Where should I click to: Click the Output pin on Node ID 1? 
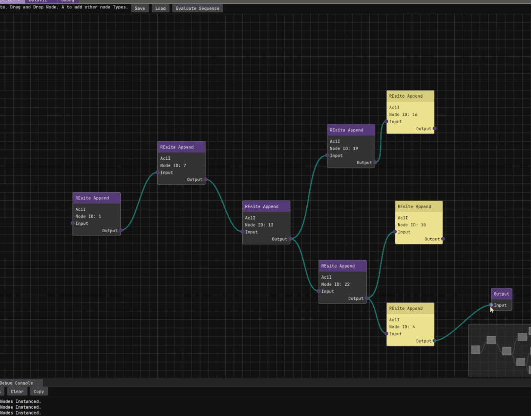pyautogui.click(x=121, y=230)
